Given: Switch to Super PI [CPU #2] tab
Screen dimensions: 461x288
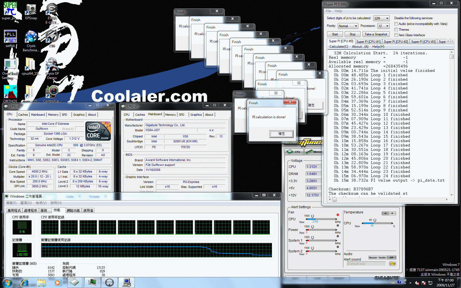Looking at the screenshot, I should [x=396, y=42].
